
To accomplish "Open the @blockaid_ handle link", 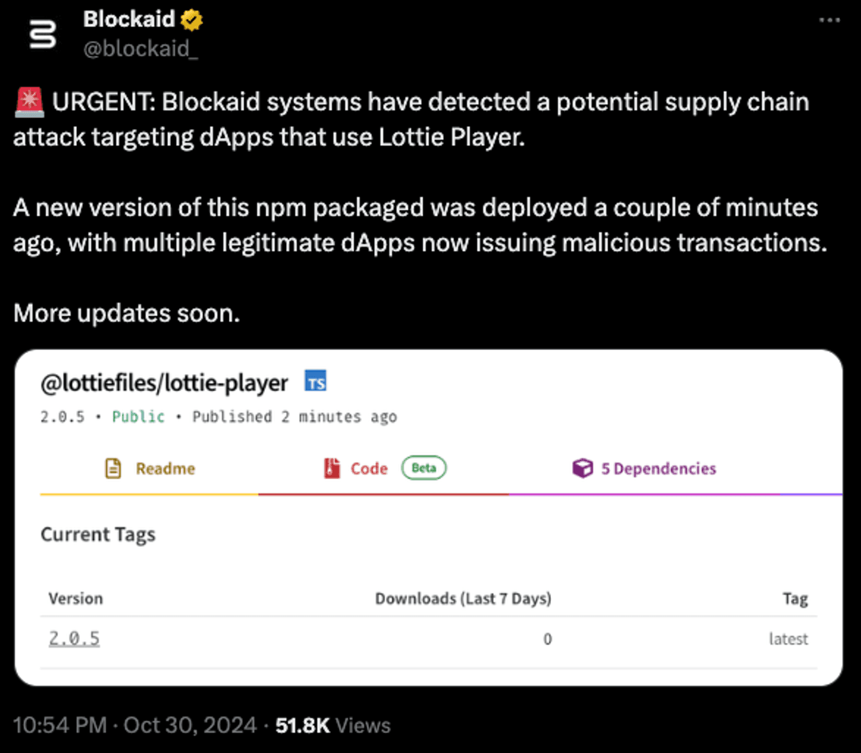I will (141, 48).
